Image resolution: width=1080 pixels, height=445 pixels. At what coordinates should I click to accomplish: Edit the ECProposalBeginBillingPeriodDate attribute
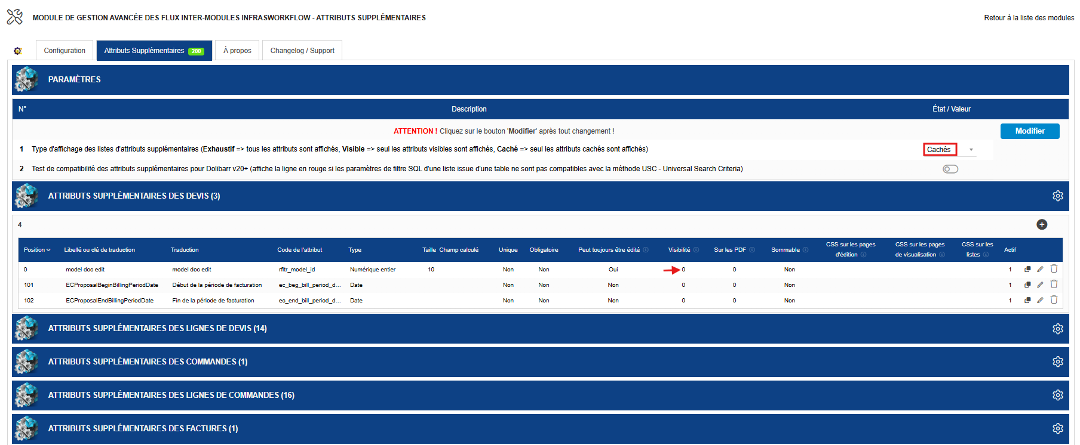pos(1040,285)
